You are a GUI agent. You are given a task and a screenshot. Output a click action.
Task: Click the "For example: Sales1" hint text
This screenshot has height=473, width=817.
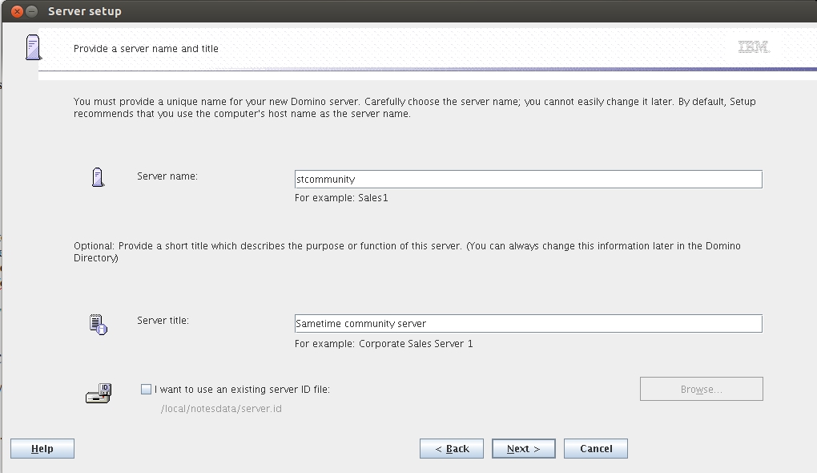tap(341, 198)
